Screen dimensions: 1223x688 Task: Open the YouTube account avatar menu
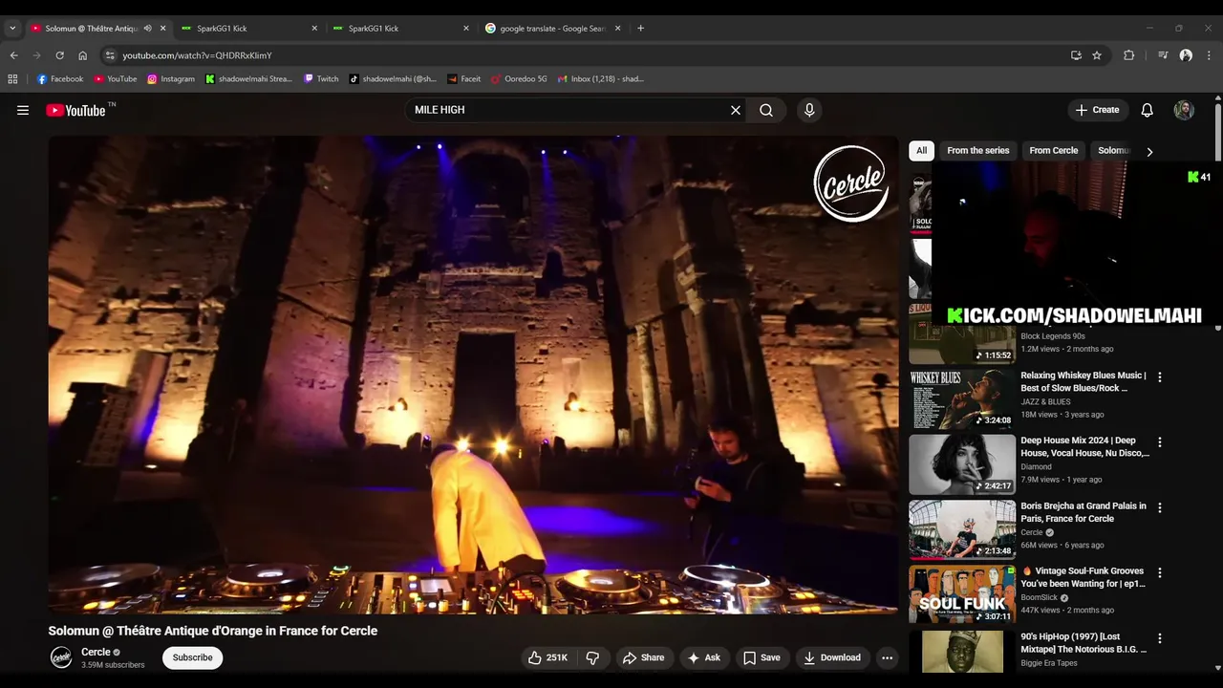(1184, 110)
